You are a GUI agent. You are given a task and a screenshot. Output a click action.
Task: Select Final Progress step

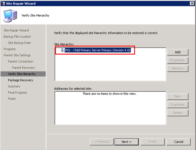tap(17, 93)
